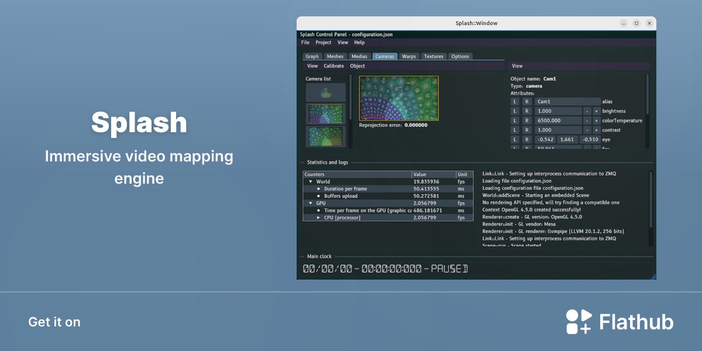
Task: Collapse the GPU counters tree row
Action: click(311, 203)
